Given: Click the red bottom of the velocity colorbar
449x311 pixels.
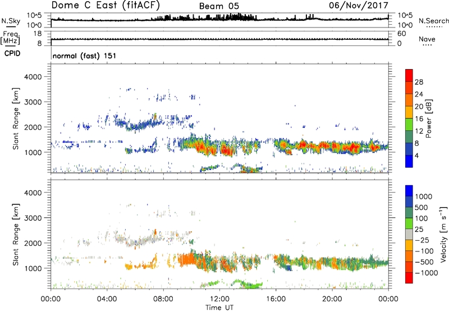Looking at the screenshot, I should [409, 278].
